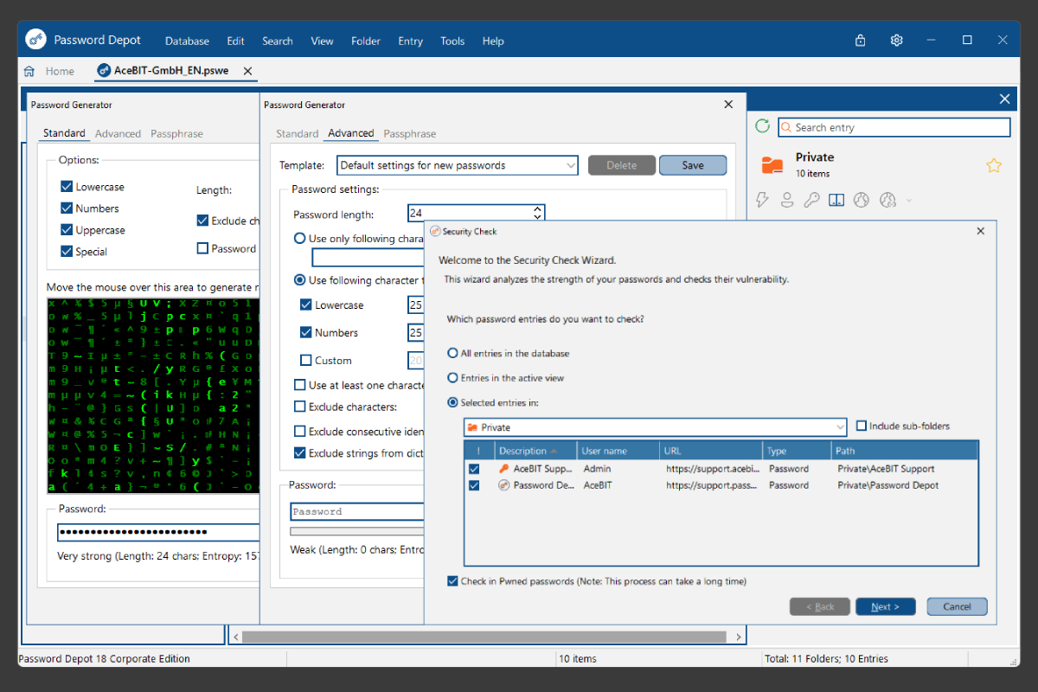
Task: Click the split panel view icon
Action: 836,200
